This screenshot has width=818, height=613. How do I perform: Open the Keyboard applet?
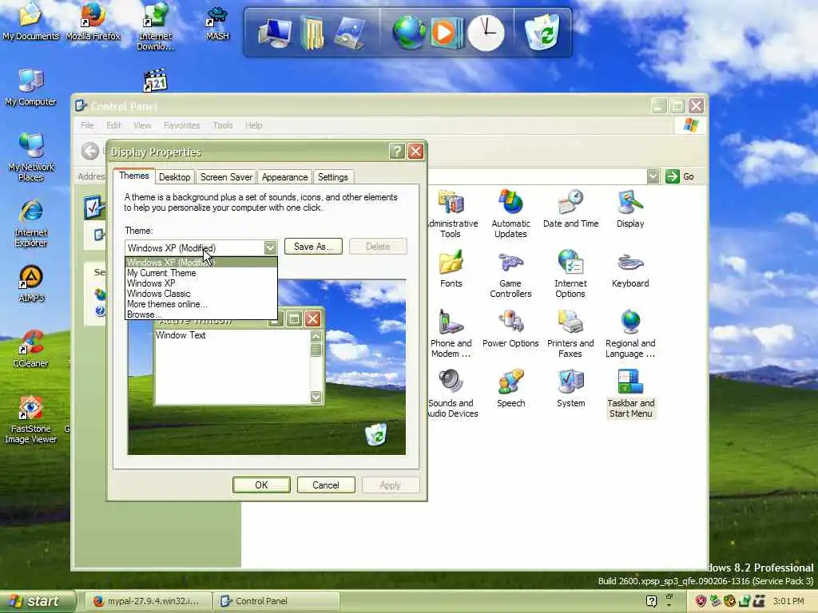coord(630,270)
